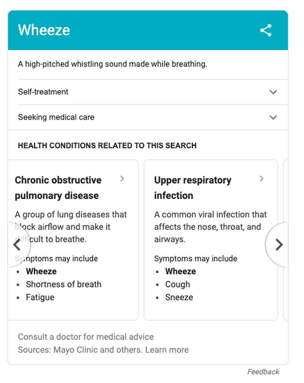Click the Sneeze symptom entry

point(179,297)
